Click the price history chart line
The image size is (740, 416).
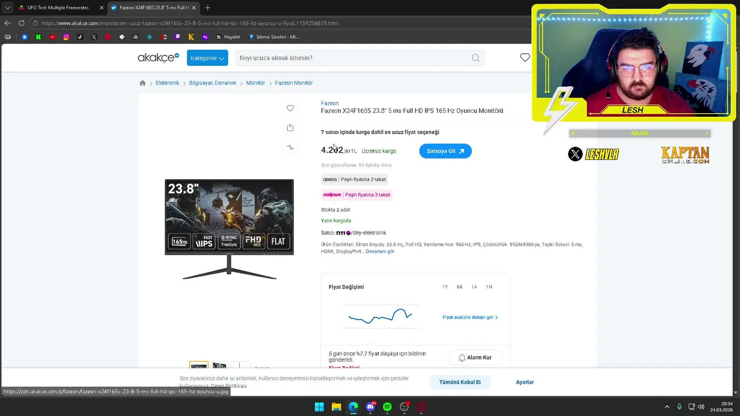pyautogui.click(x=380, y=317)
